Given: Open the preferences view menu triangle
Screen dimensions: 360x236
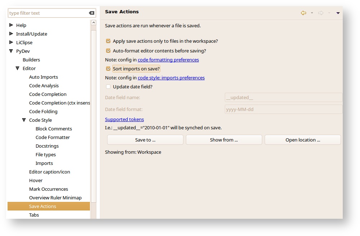Looking at the screenshot, I should [338, 13].
